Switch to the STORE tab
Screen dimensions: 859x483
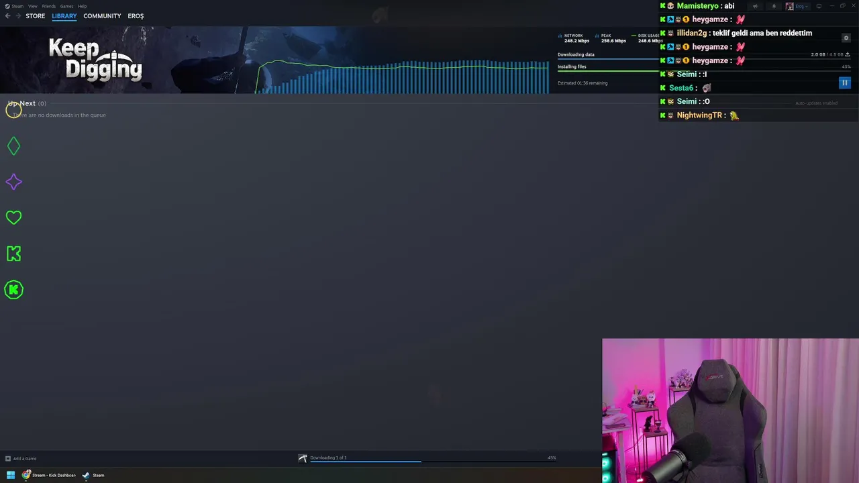click(36, 16)
